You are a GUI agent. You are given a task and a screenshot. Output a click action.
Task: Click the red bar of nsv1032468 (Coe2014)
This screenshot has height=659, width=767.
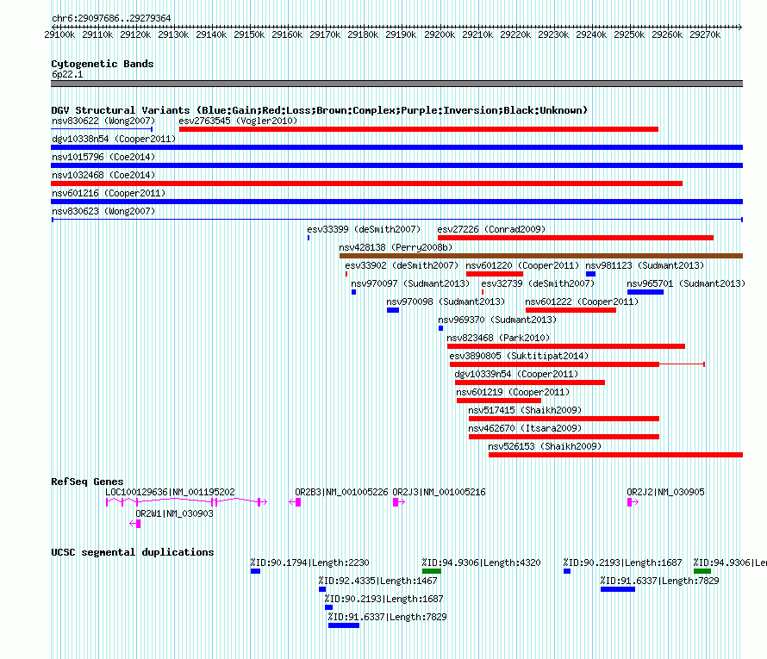point(366,183)
